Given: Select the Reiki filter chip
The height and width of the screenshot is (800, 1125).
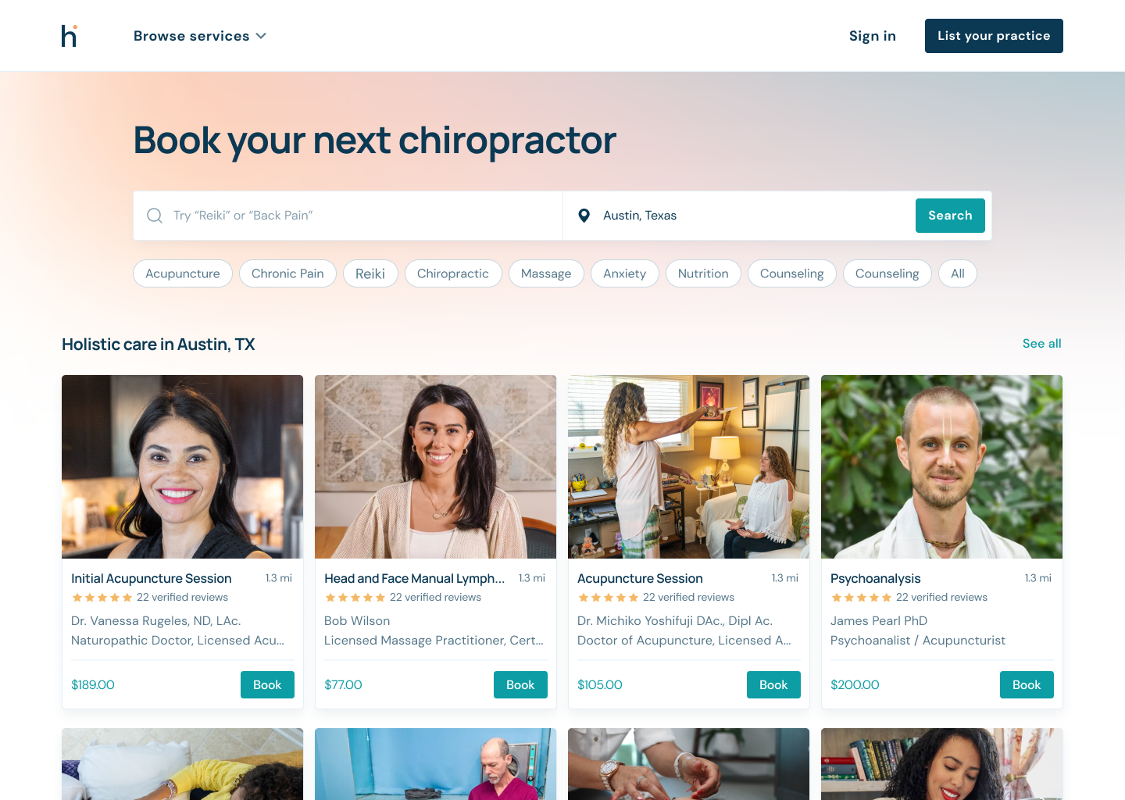Looking at the screenshot, I should (x=370, y=273).
